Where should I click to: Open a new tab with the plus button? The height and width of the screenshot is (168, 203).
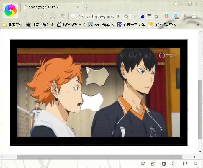point(86,7)
